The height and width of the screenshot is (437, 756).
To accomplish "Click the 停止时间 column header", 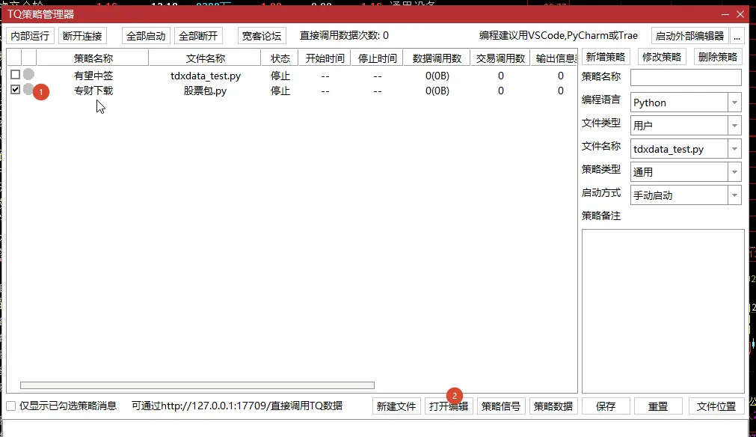I will pyautogui.click(x=378, y=58).
